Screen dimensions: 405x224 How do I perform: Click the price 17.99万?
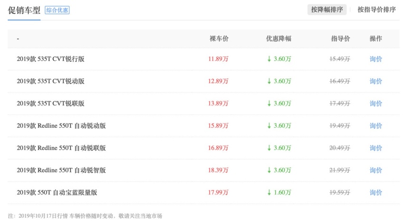[218, 193]
